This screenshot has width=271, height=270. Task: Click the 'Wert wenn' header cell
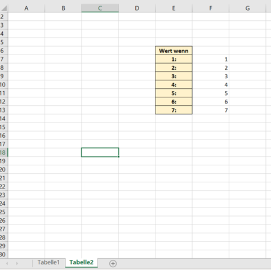coord(174,51)
